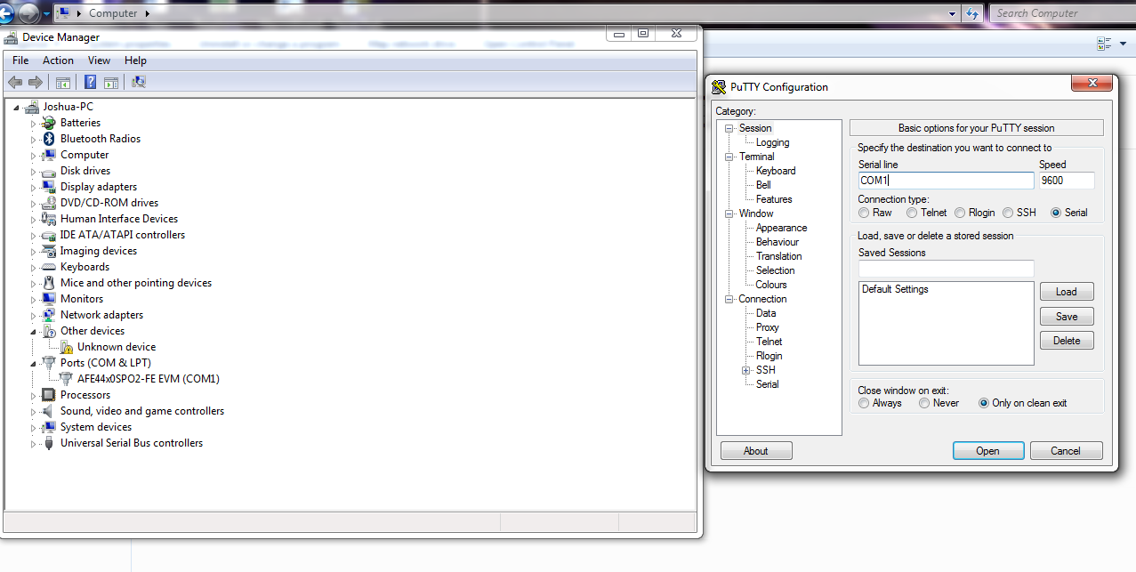Viewport: 1136px width, 572px height.
Task: Click the Saved Sessions name field
Action: pos(946,269)
